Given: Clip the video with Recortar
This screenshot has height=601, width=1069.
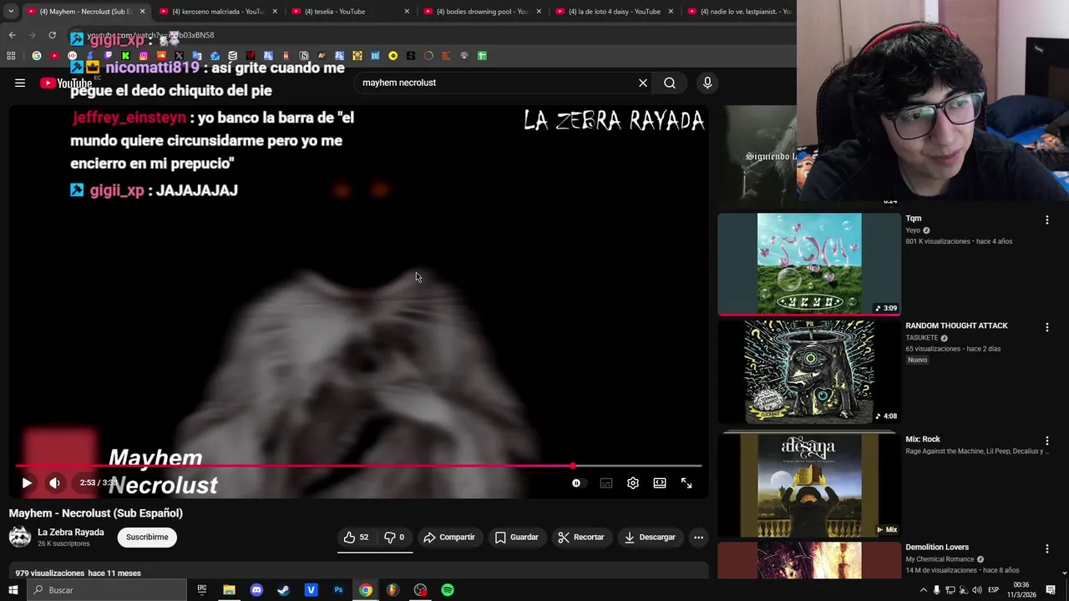Looking at the screenshot, I should (581, 537).
